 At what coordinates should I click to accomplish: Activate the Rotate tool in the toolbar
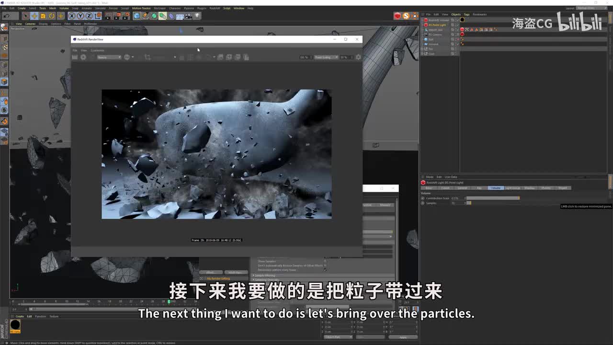tap(52, 16)
